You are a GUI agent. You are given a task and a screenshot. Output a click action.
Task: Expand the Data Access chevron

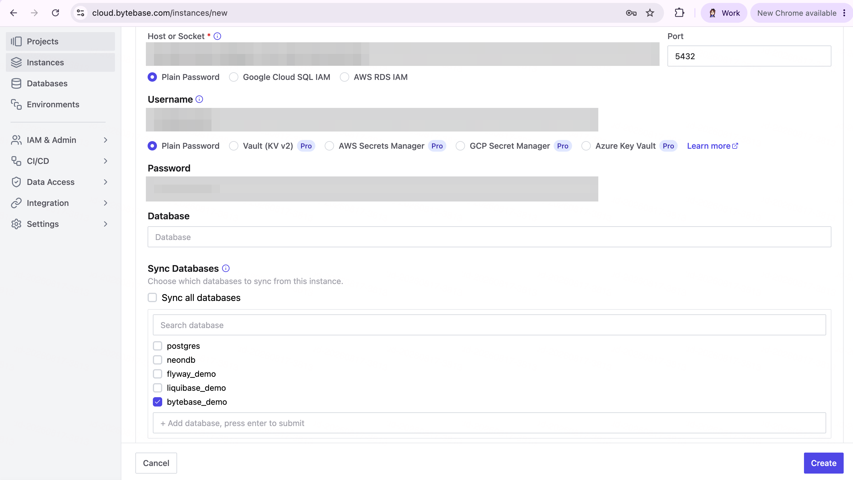point(106,182)
